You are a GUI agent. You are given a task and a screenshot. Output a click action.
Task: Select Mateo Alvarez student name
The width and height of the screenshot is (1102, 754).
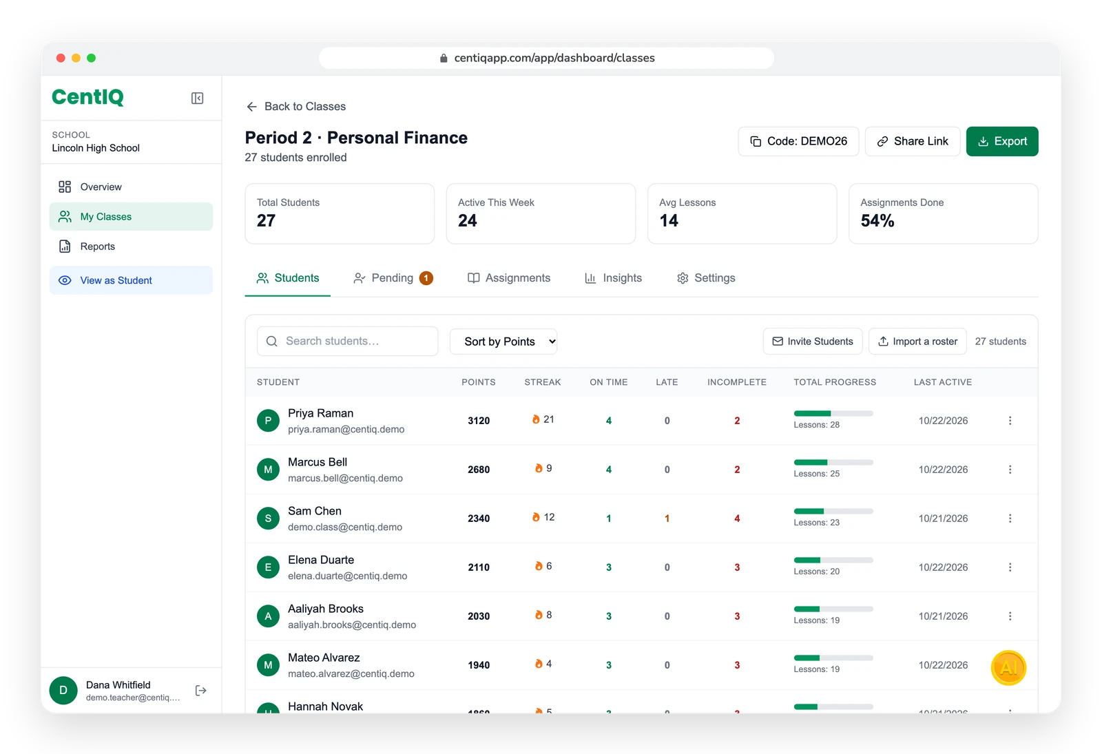(324, 658)
